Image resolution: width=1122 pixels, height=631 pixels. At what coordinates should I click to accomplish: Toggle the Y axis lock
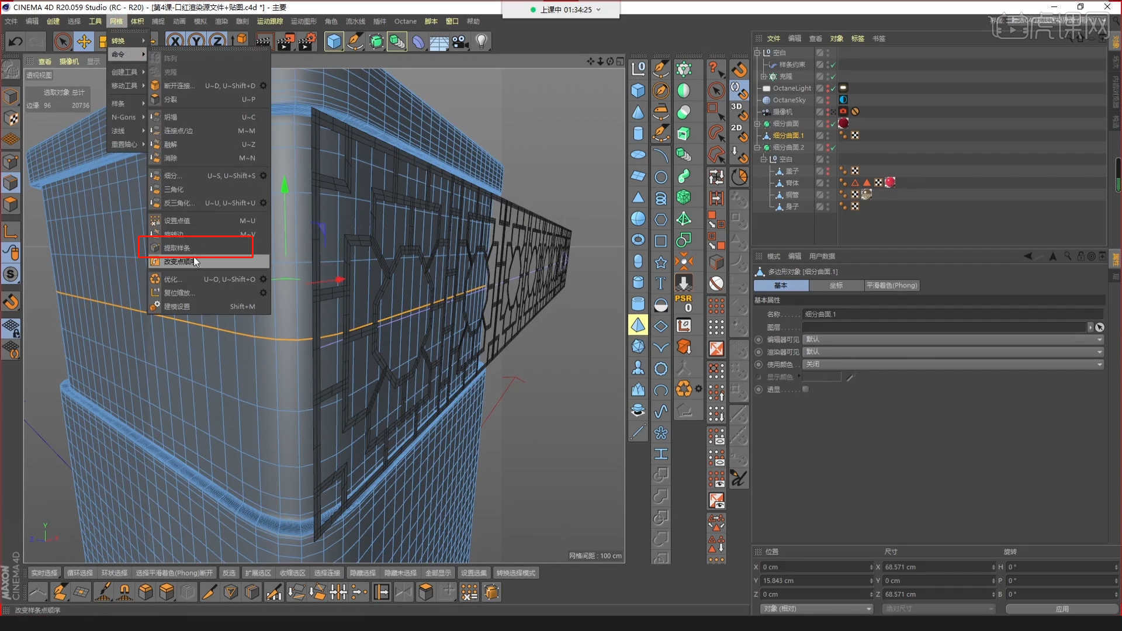(x=196, y=41)
